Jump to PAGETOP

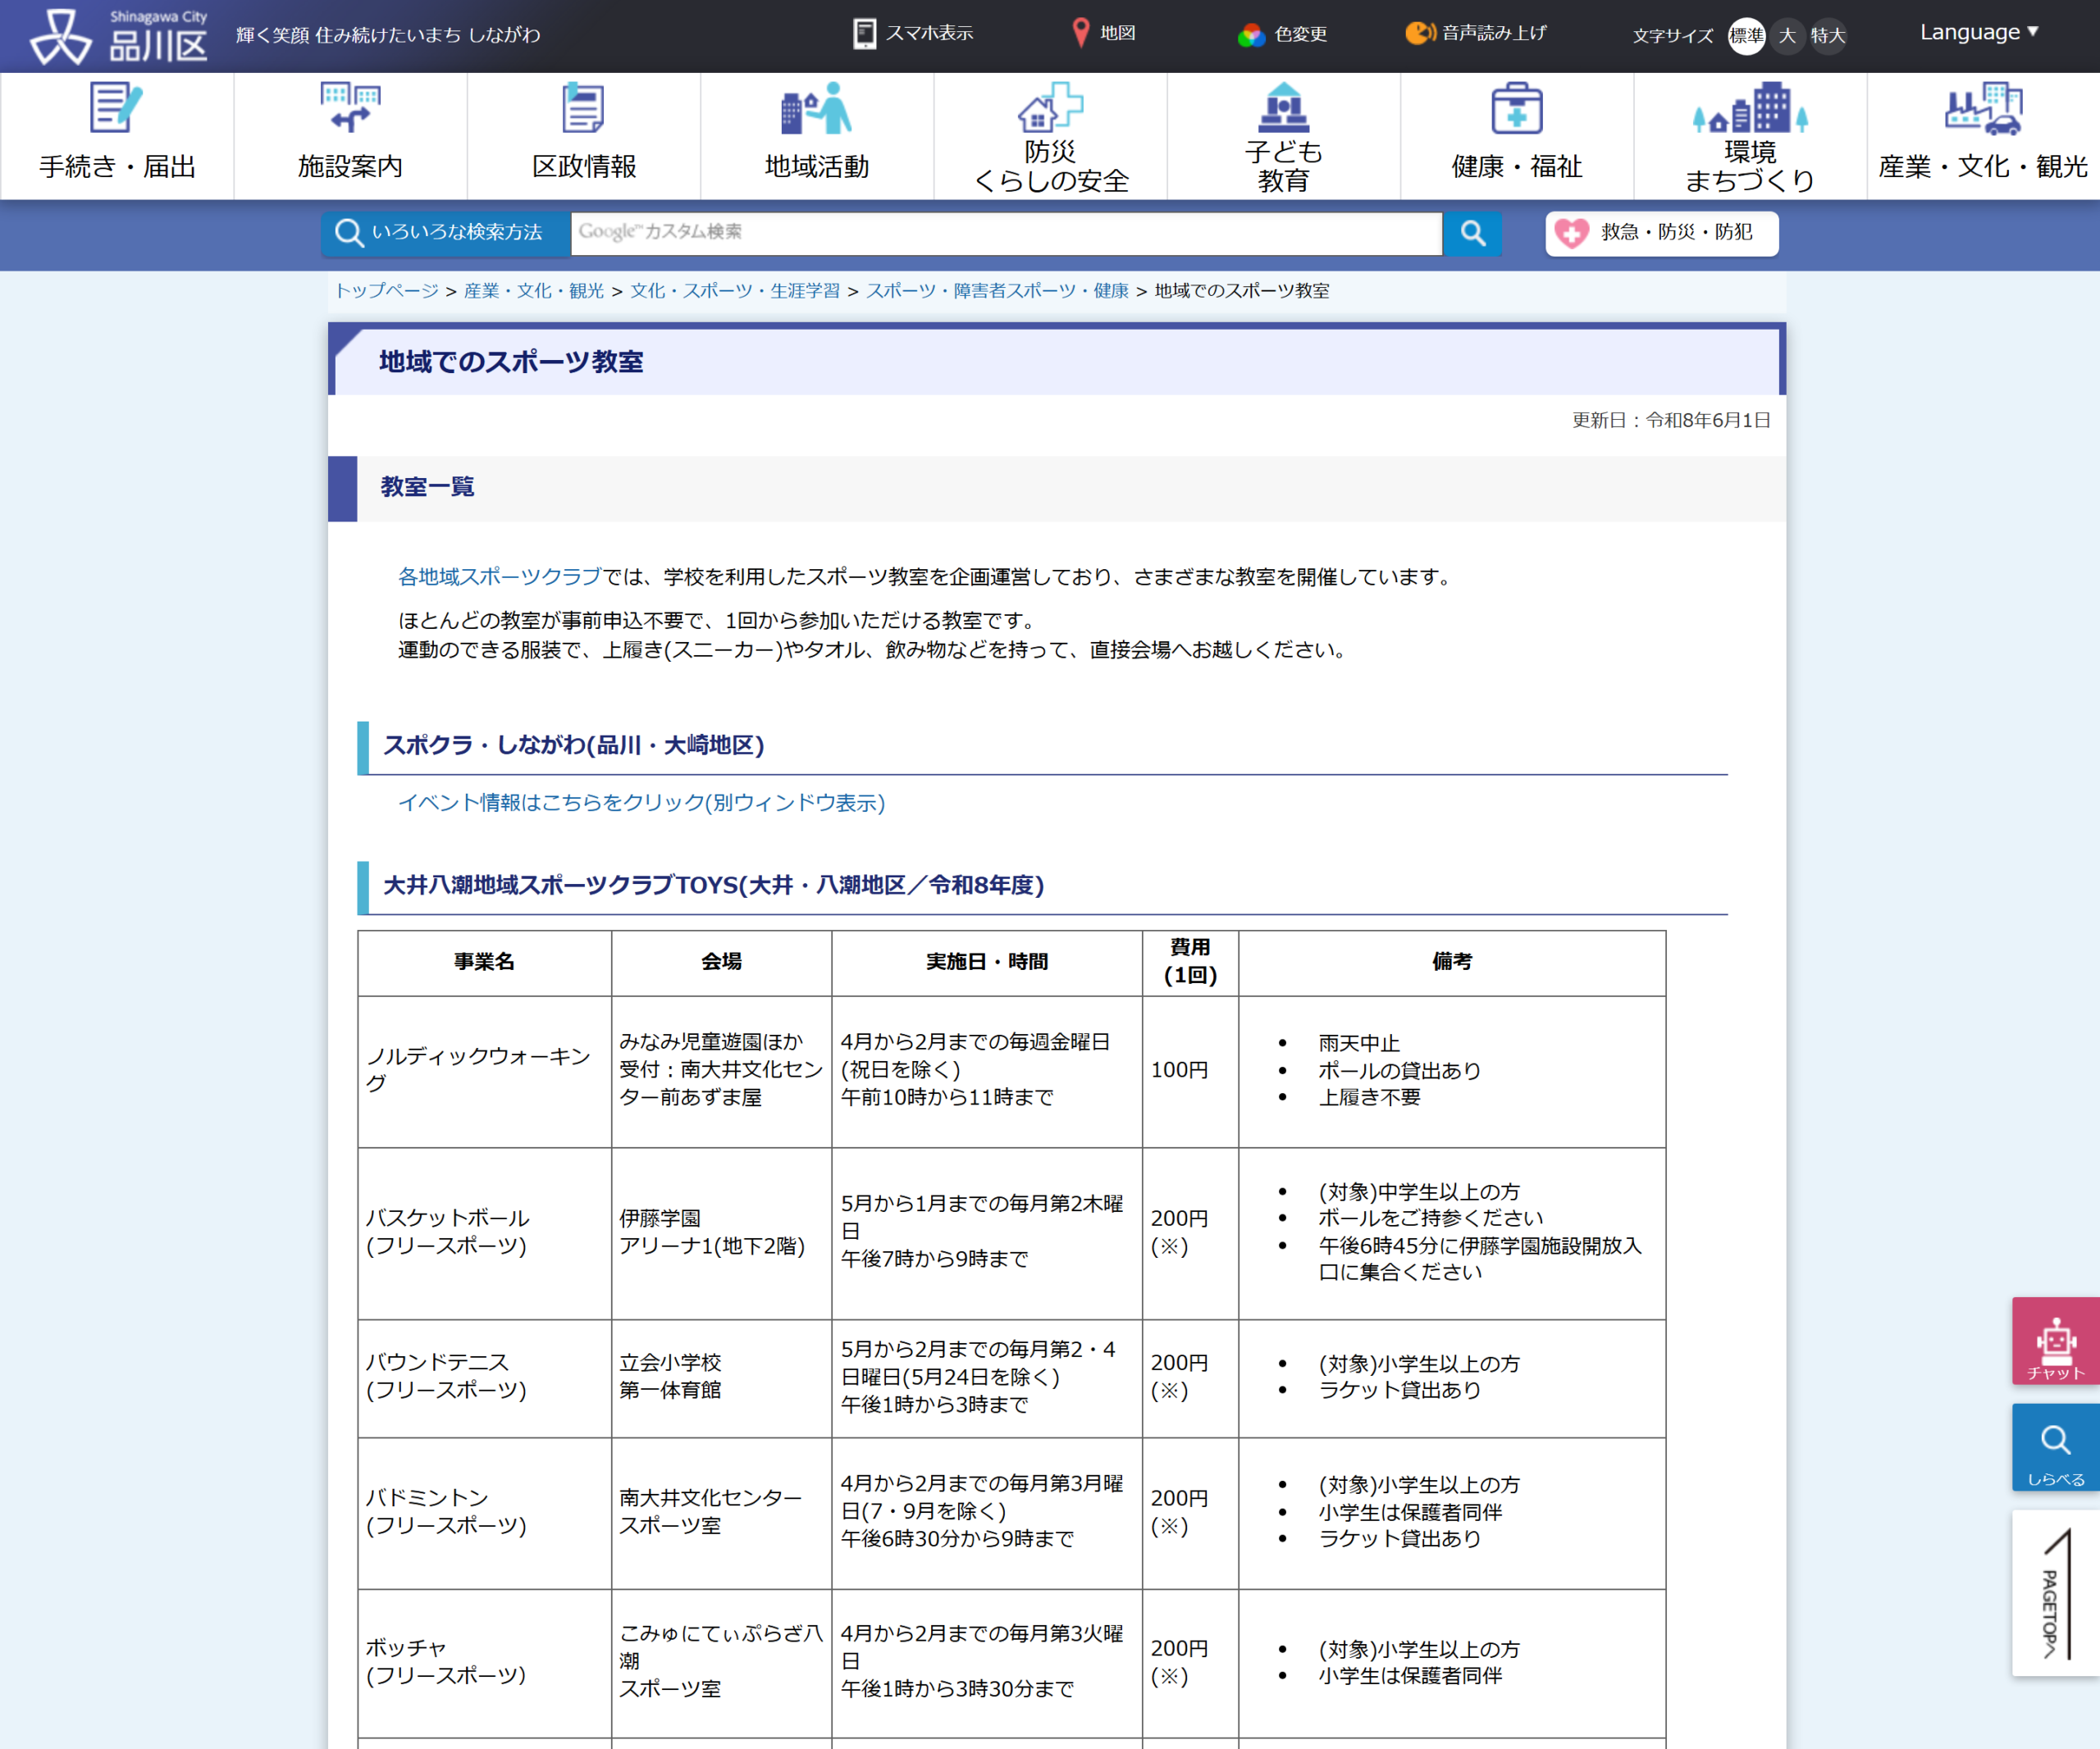pyautogui.click(x=2055, y=1593)
